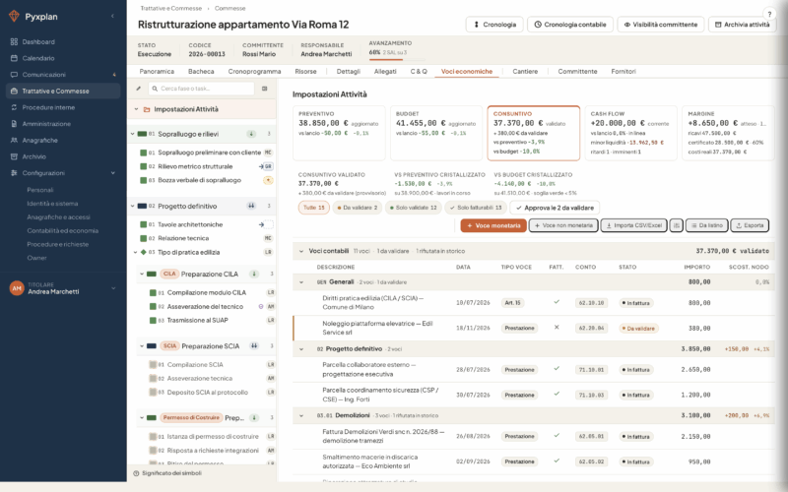The image size is (788, 492).
Task: Click the pencil edit icon beside search
Action: (x=138, y=89)
